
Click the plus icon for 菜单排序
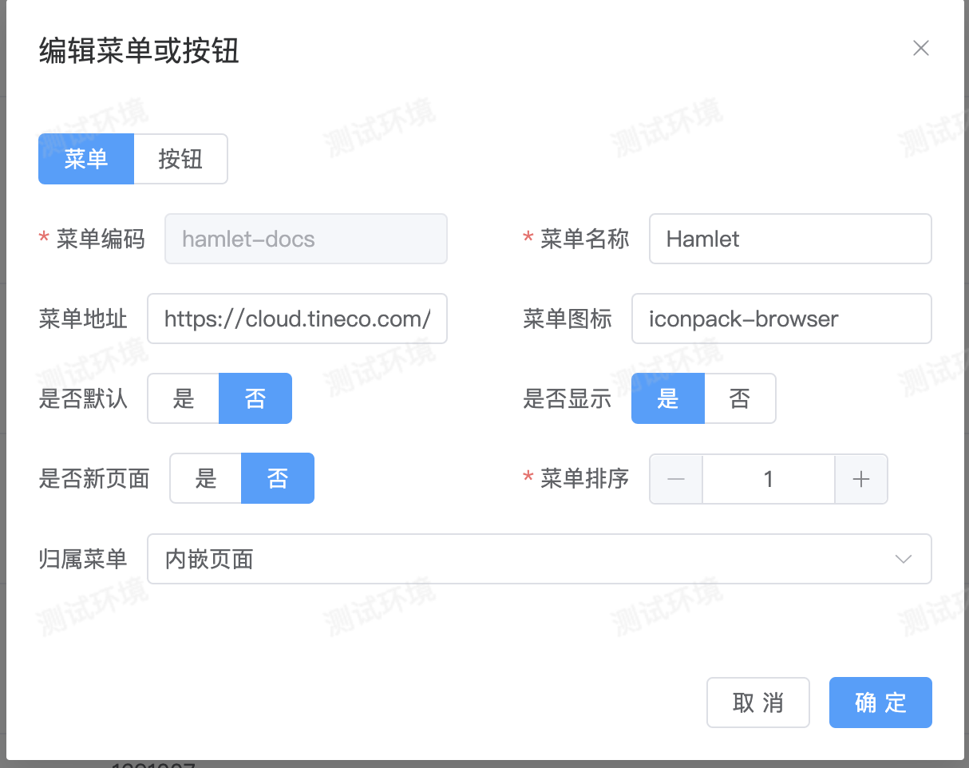pyautogui.click(x=860, y=479)
